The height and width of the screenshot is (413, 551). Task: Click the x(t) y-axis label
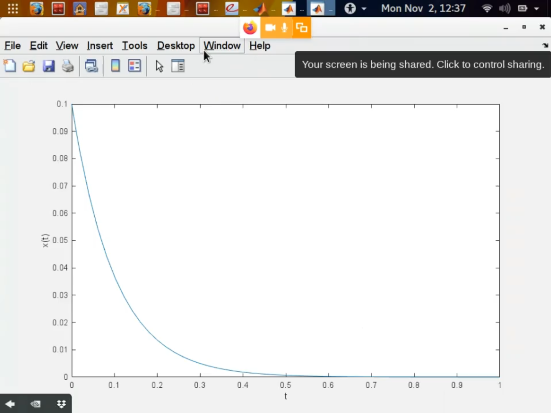(45, 241)
